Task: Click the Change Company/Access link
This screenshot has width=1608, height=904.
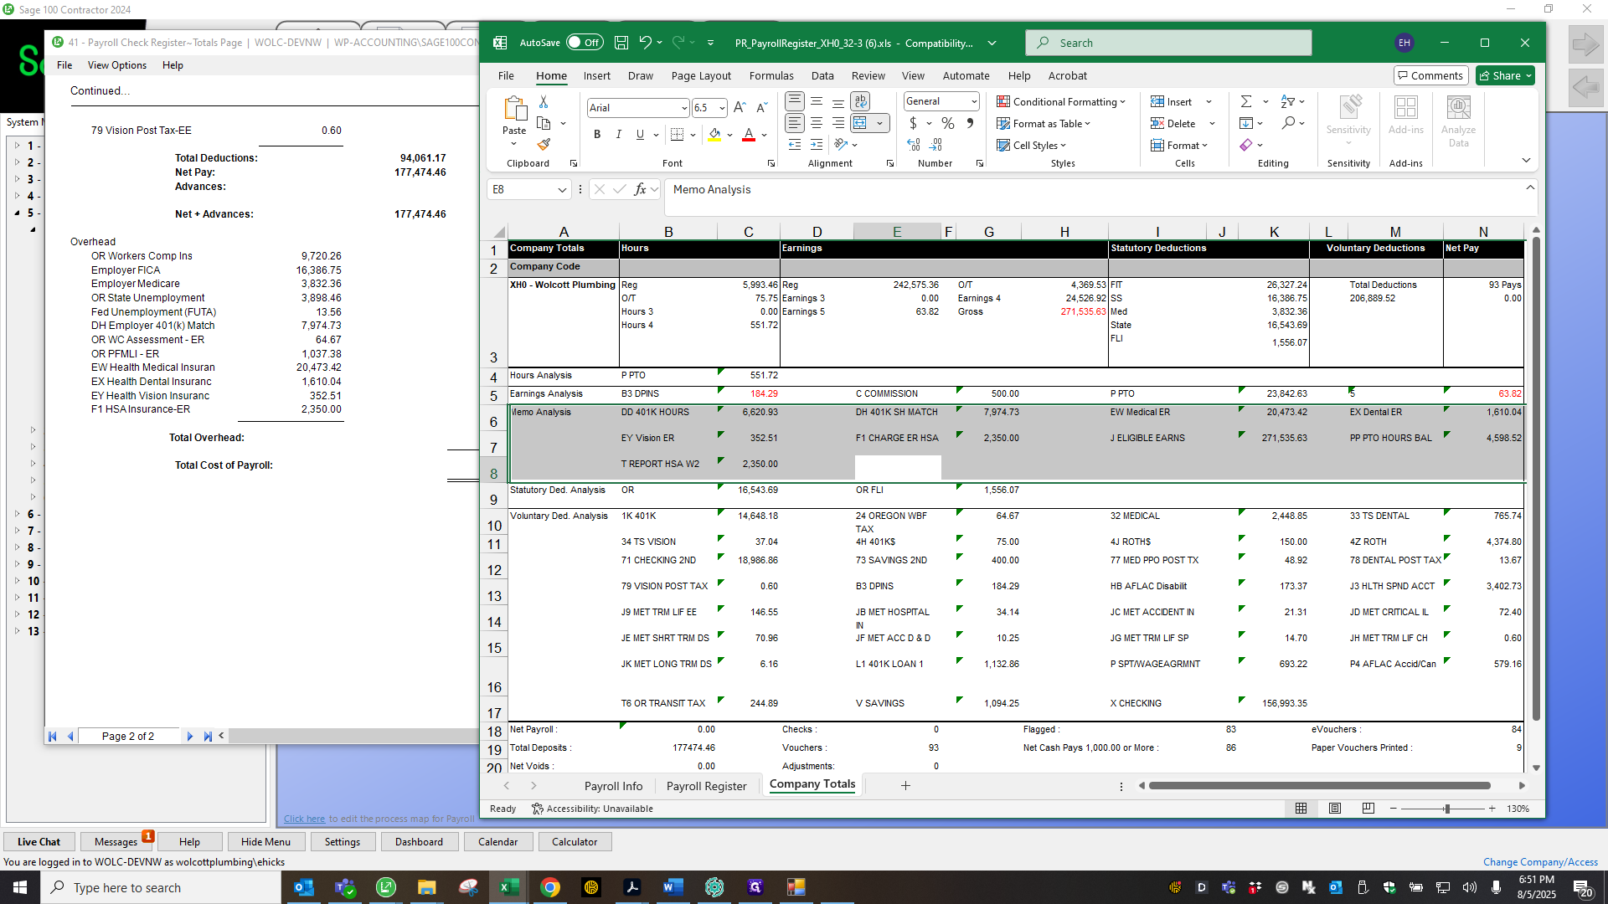Action: (x=1540, y=862)
